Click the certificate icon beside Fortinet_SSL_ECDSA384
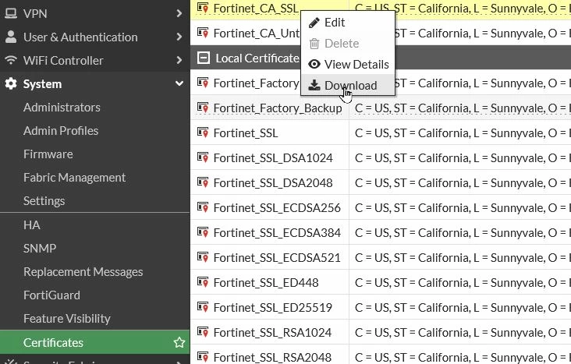The width and height of the screenshot is (571, 364). 203,232
